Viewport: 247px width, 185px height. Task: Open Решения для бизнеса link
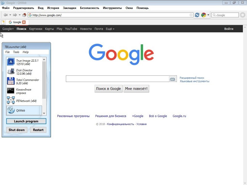pyautogui.click(x=111, y=116)
